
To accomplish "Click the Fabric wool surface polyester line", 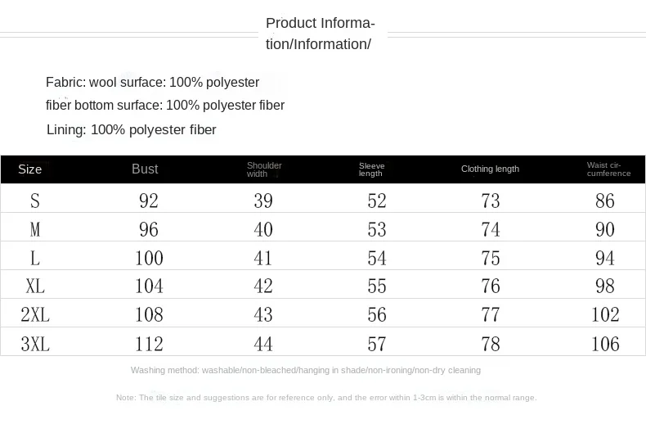I will pos(153,83).
